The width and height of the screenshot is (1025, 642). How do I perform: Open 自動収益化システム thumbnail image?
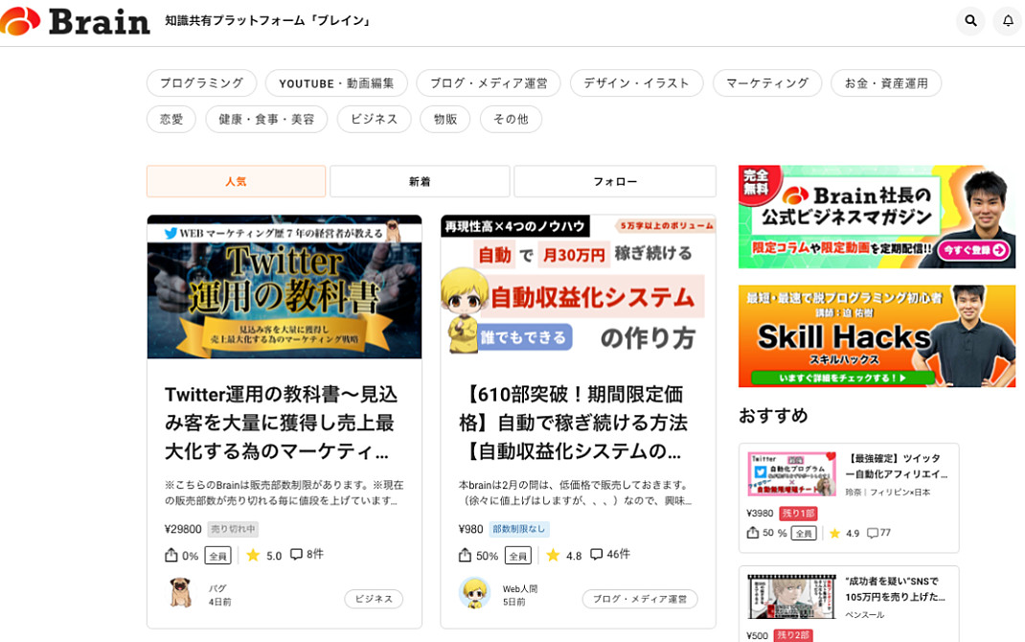tap(578, 287)
